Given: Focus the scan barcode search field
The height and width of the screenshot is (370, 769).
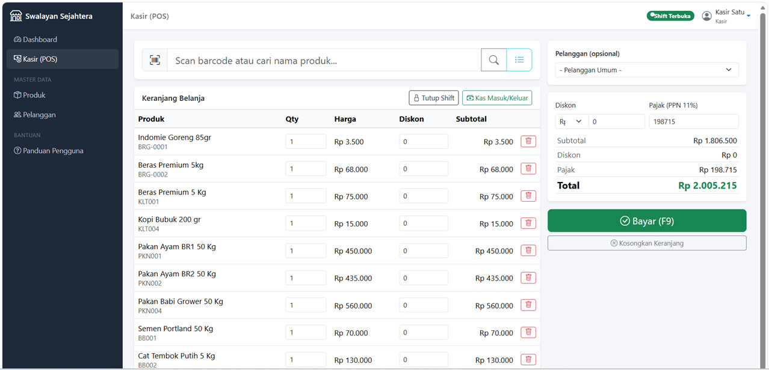Looking at the screenshot, I should pyautogui.click(x=324, y=60).
